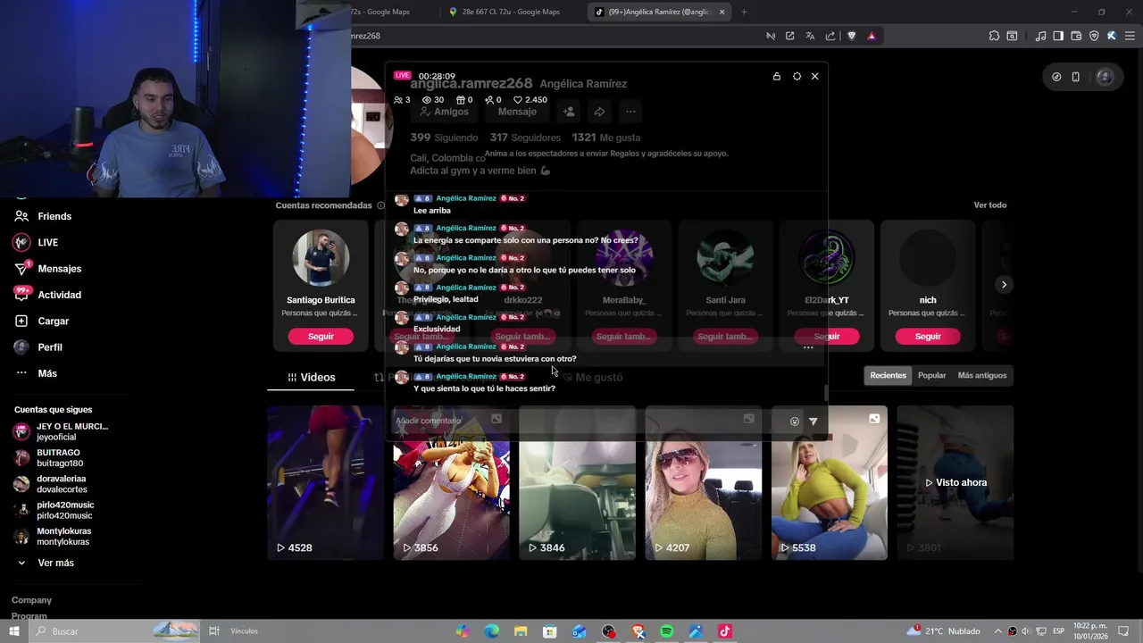Open Microsoft Edge from the taskbar
1143x643 pixels.
(x=492, y=631)
